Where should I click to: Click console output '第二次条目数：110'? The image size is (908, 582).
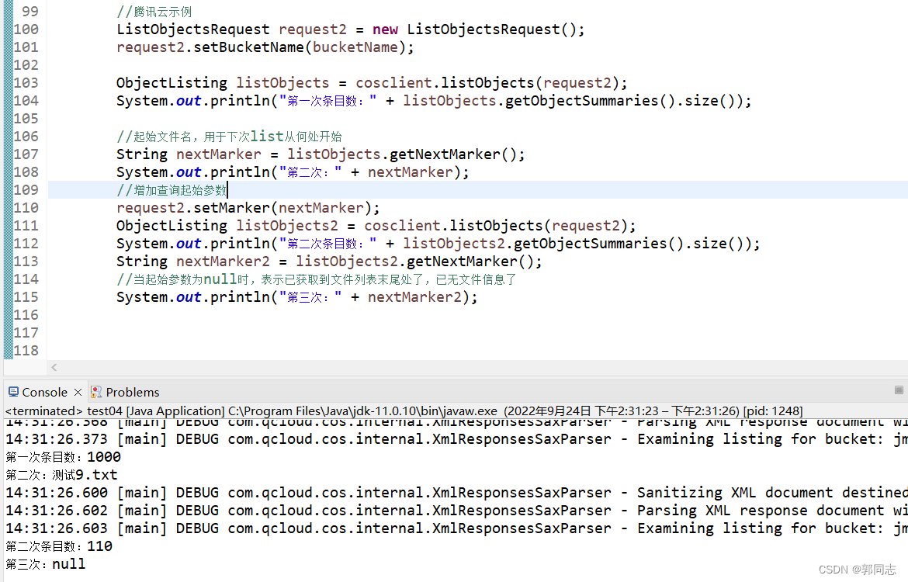click(x=59, y=546)
